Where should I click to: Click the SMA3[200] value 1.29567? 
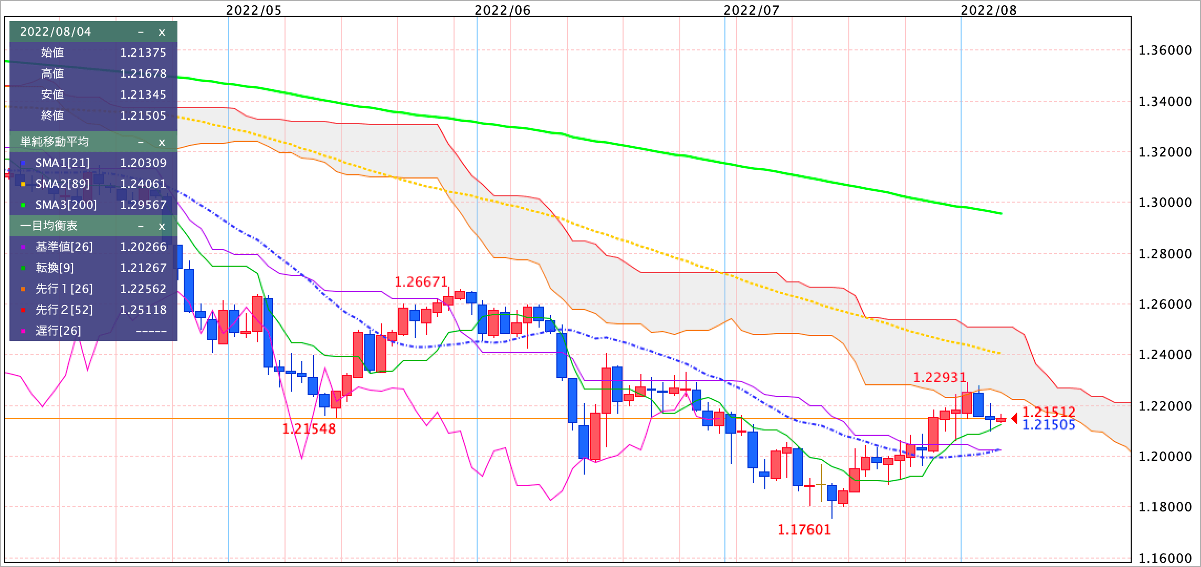click(143, 205)
